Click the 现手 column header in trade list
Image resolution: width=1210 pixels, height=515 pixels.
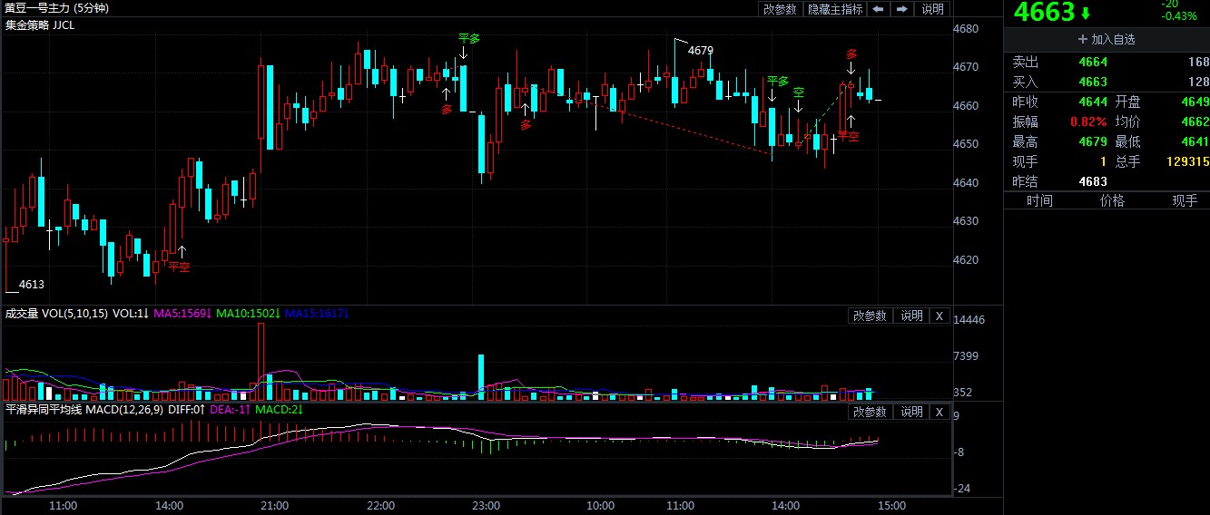click(1185, 201)
